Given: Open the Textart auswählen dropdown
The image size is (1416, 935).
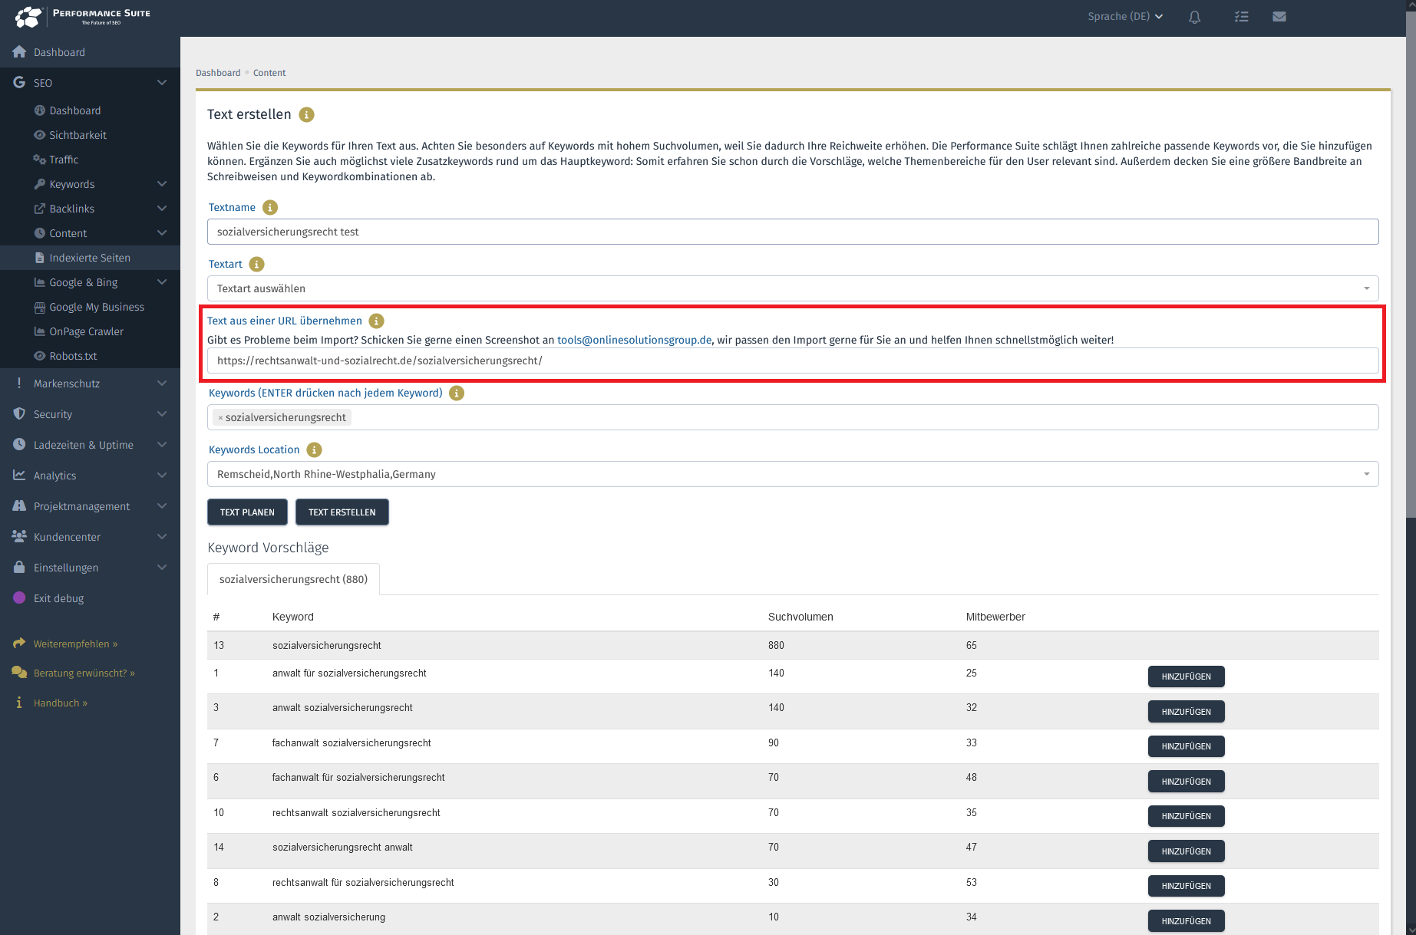Looking at the screenshot, I should point(793,288).
